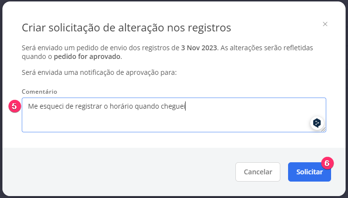Image resolution: width=348 pixels, height=198 pixels.
Task: Cancel the request with Cancelar
Action: click(258, 172)
